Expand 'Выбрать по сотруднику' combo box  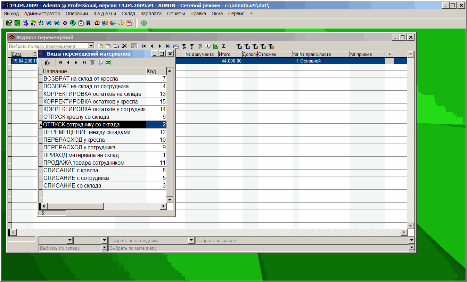pos(191,240)
